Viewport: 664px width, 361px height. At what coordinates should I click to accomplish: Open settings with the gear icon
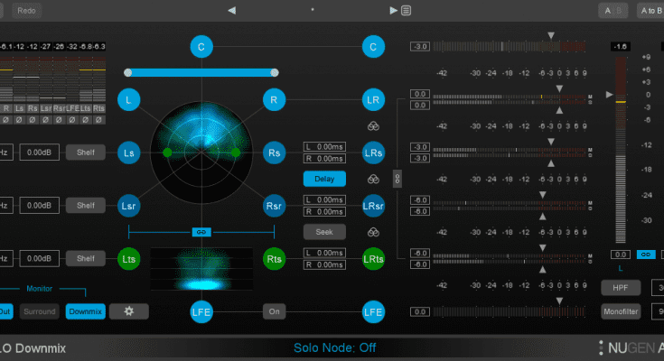[x=129, y=311]
